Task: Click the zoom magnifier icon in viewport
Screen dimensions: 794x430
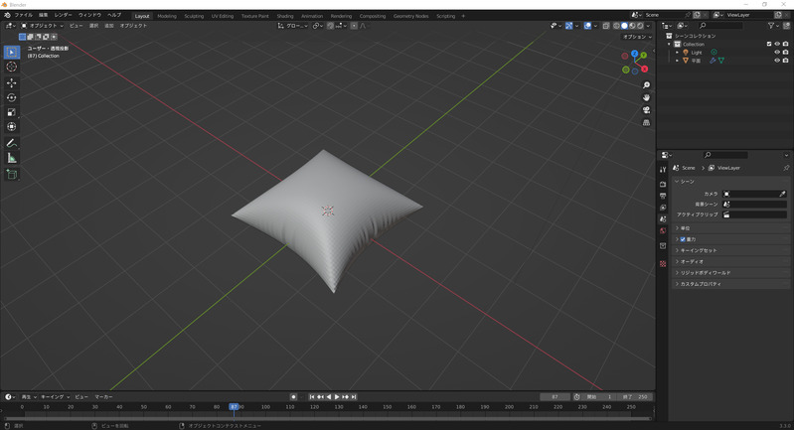Action: tap(646, 85)
